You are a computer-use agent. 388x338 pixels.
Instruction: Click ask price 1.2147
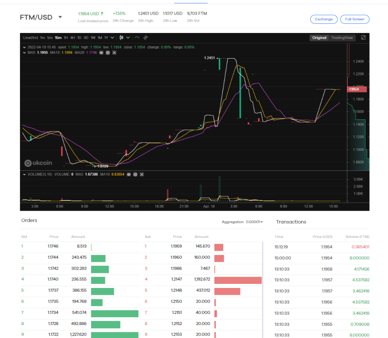tap(177, 279)
